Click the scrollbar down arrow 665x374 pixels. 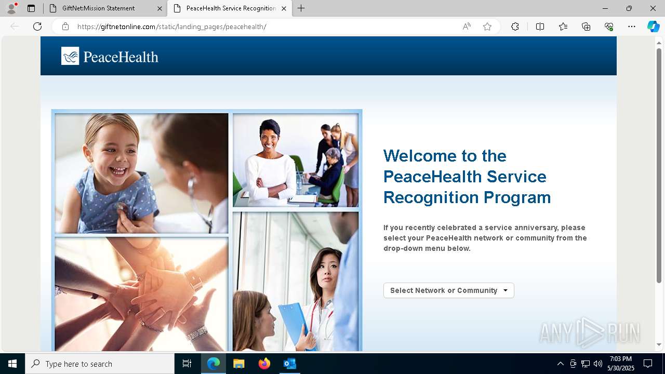pos(659,344)
